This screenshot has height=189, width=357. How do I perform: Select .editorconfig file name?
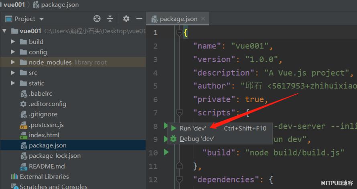pyautogui.click(x=48, y=104)
